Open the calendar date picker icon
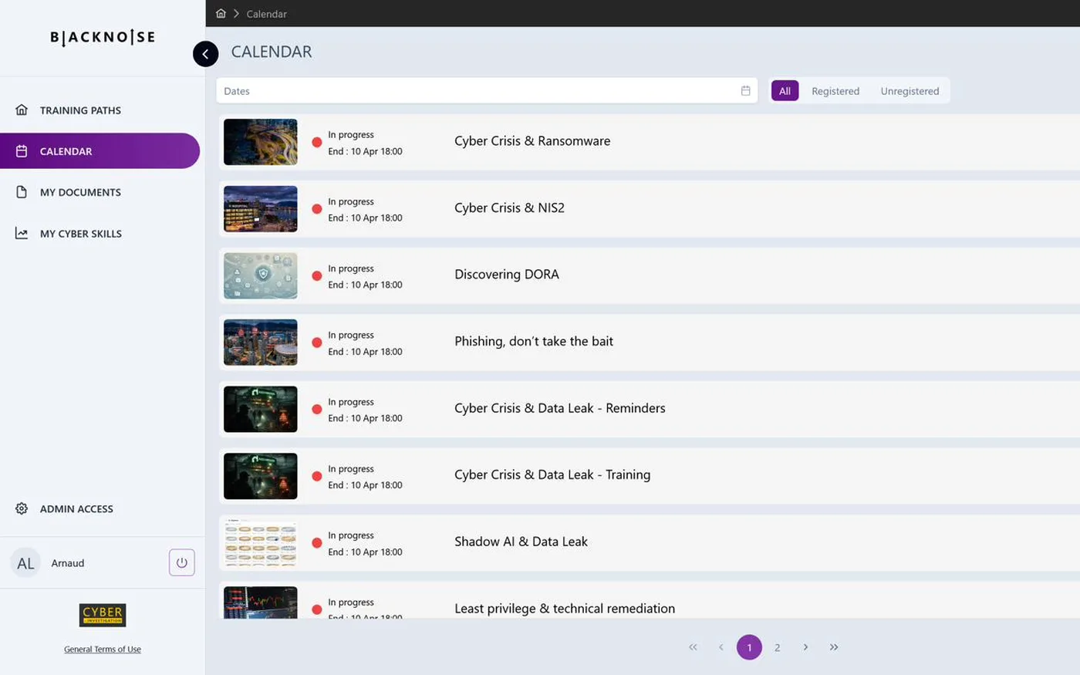This screenshot has height=675, width=1080. [745, 90]
